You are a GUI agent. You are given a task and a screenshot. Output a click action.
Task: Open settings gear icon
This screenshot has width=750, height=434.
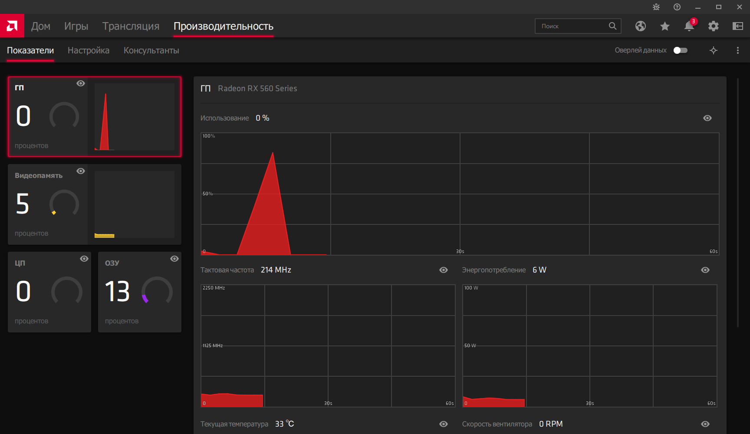pos(714,26)
